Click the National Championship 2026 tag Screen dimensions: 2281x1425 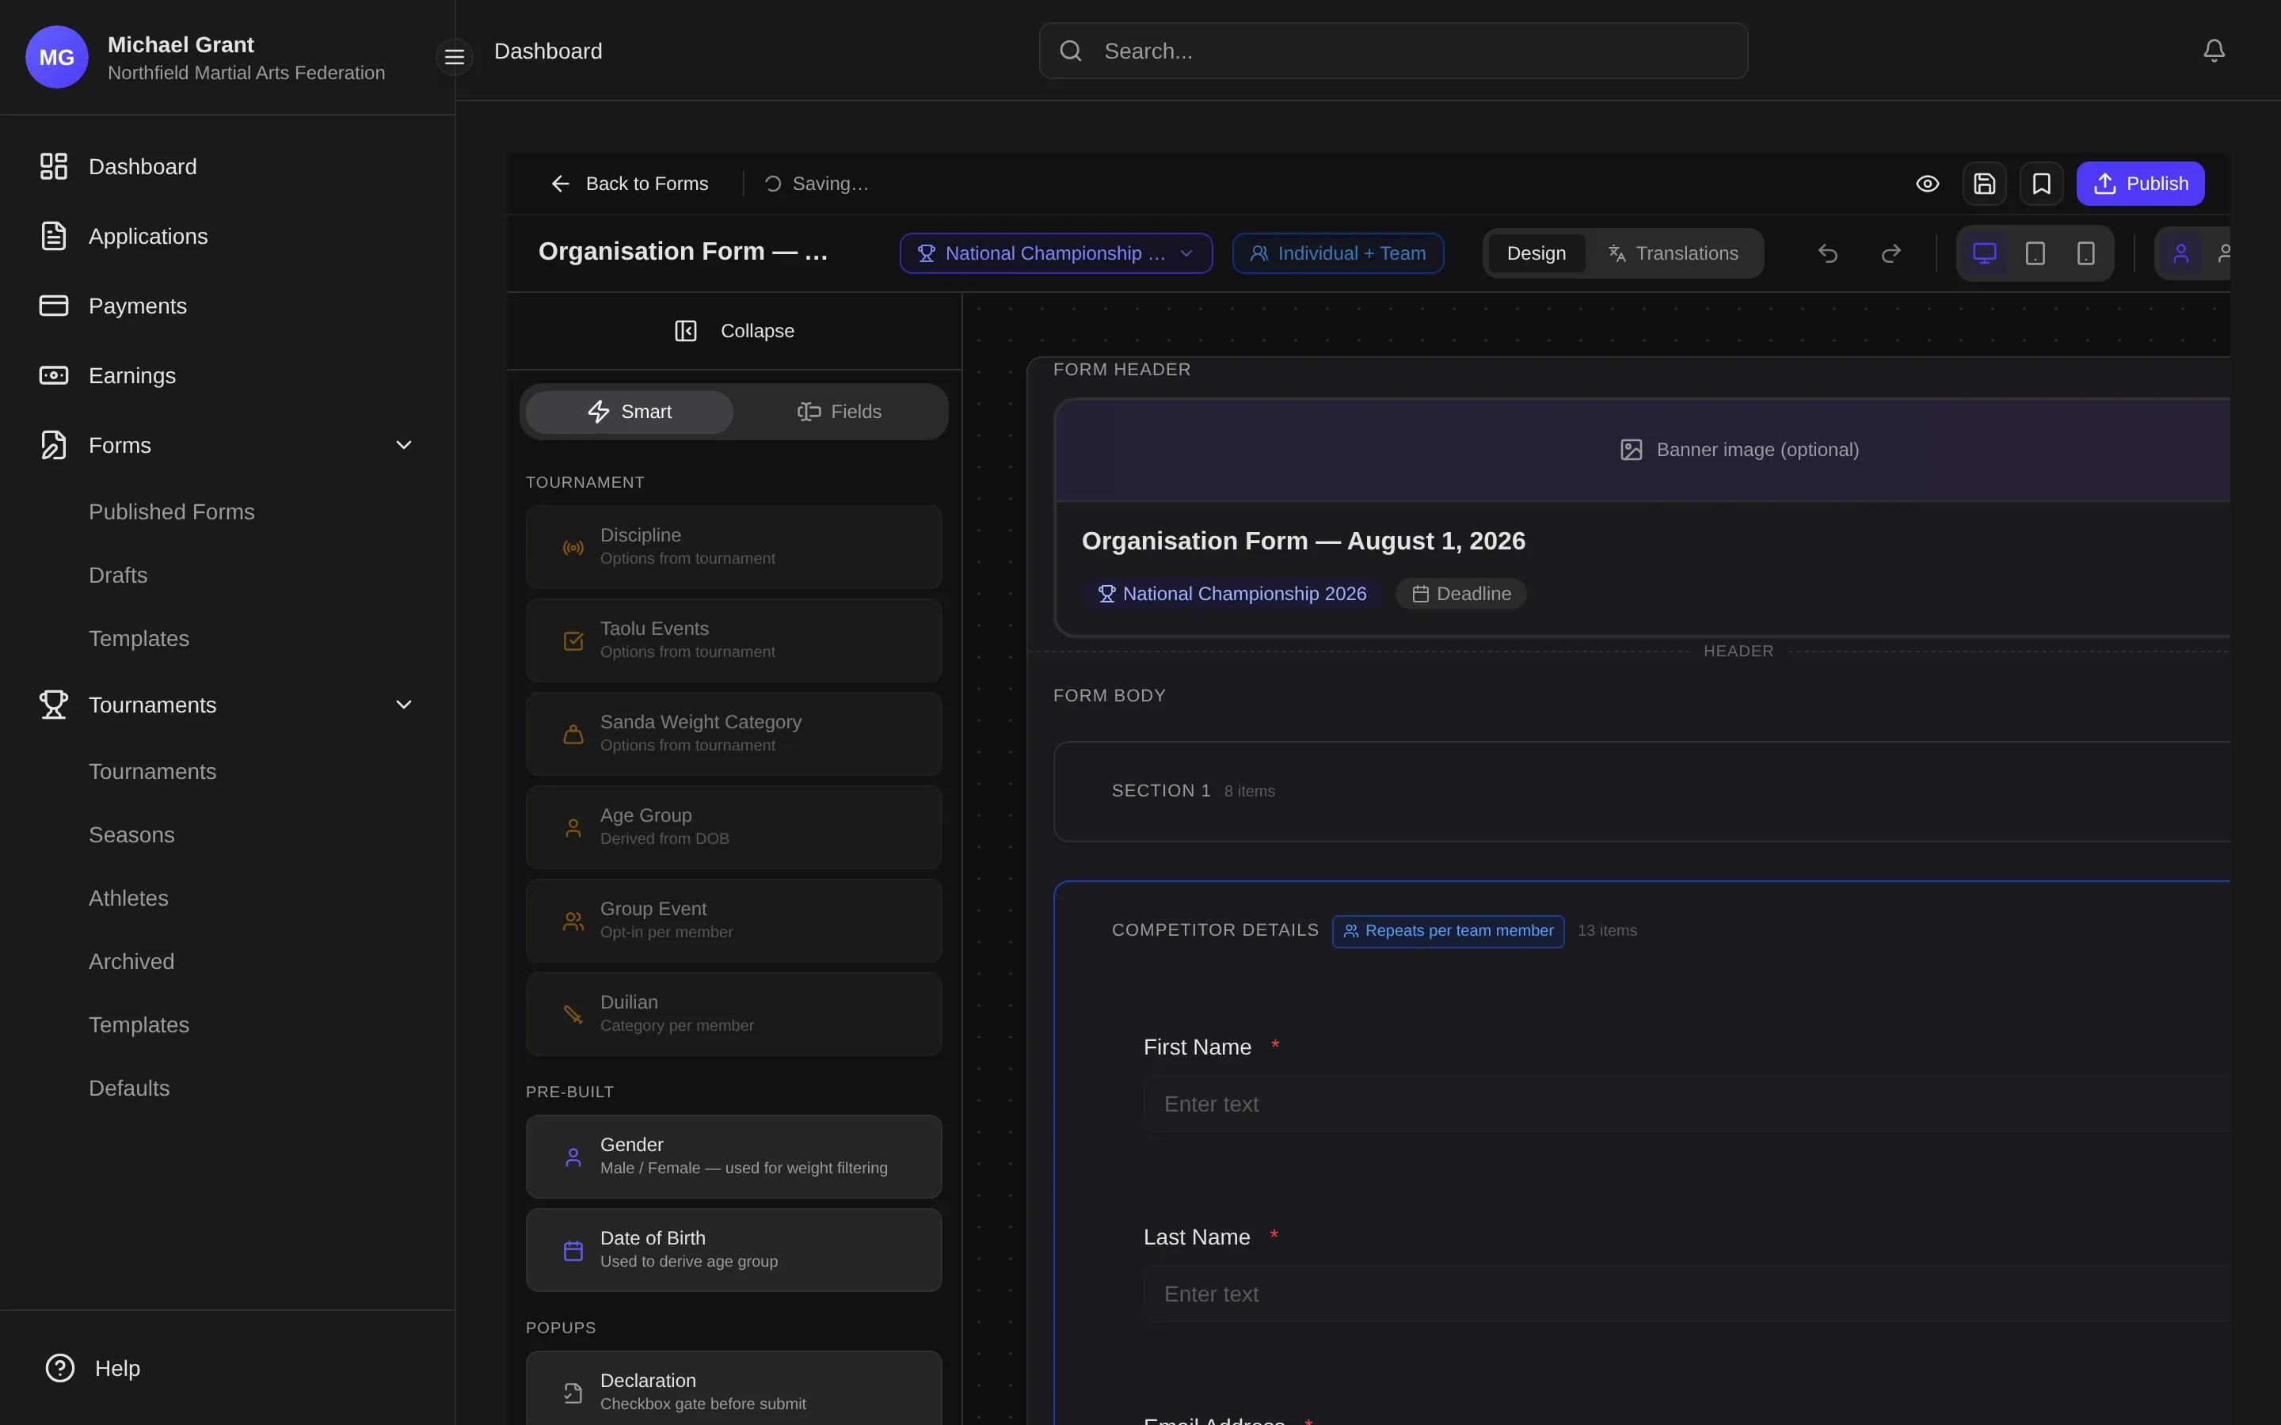click(1232, 594)
